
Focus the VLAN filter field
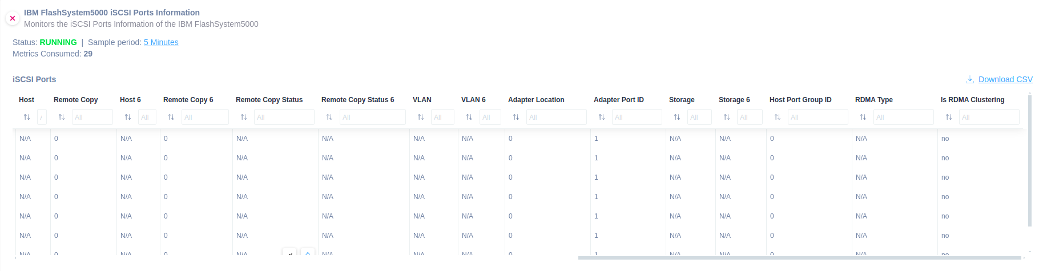[x=442, y=117]
